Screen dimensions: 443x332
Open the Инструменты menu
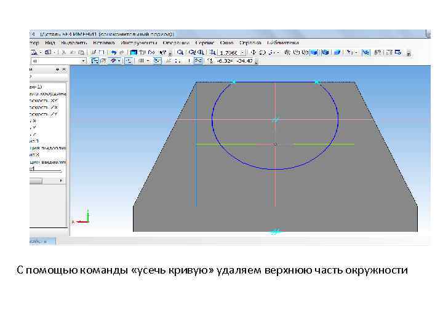[138, 43]
